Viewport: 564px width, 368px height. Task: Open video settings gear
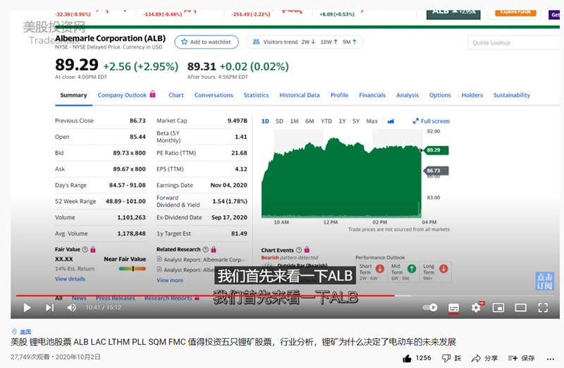477,307
